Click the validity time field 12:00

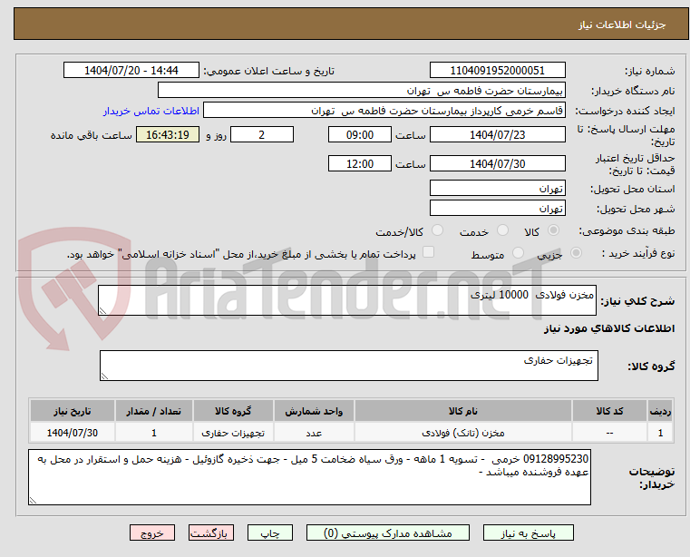pyautogui.click(x=360, y=163)
